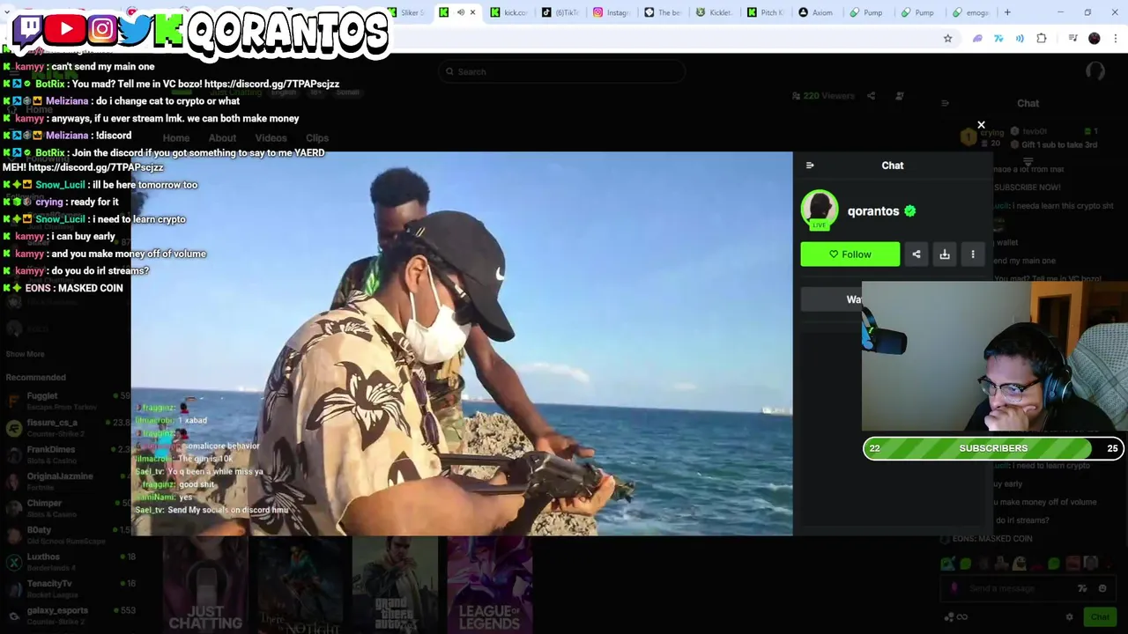Switch to the Instagram tab

point(612,12)
